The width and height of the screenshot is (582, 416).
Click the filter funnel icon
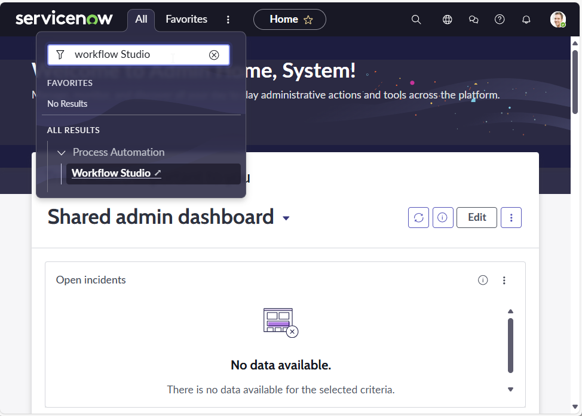pyautogui.click(x=60, y=55)
